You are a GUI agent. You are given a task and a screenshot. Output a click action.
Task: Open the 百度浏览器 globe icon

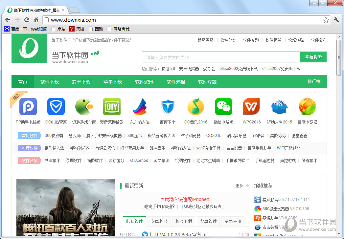pos(307,107)
